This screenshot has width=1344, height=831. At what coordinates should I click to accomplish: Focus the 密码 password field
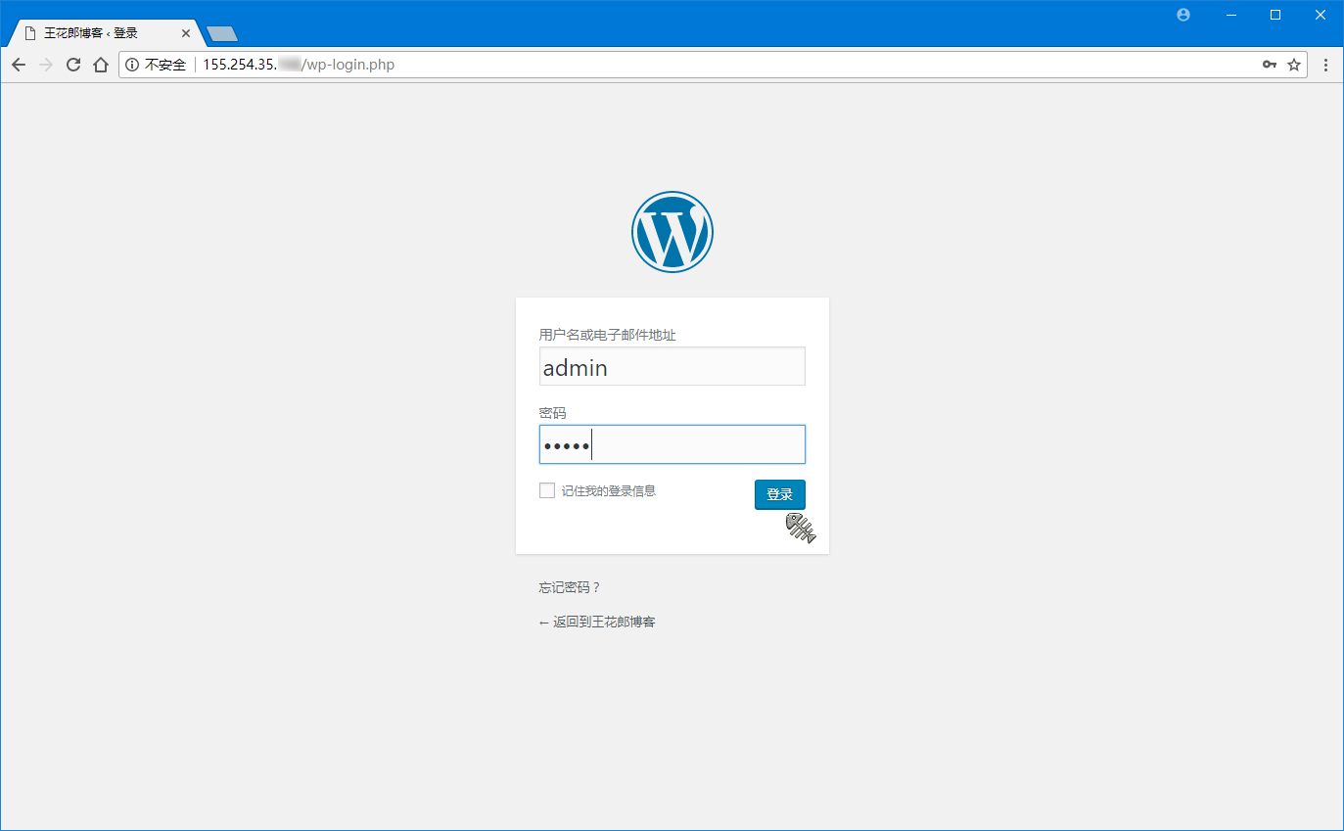tap(672, 444)
